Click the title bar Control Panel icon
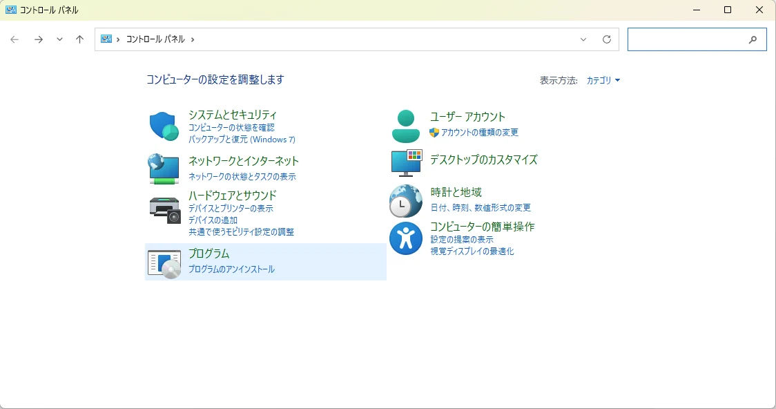The width and height of the screenshot is (776, 409). tap(11, 10)
